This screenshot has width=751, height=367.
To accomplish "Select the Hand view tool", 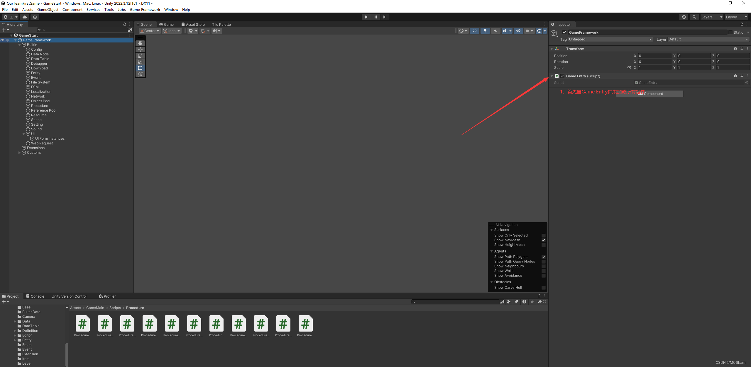I will [140, 43].
